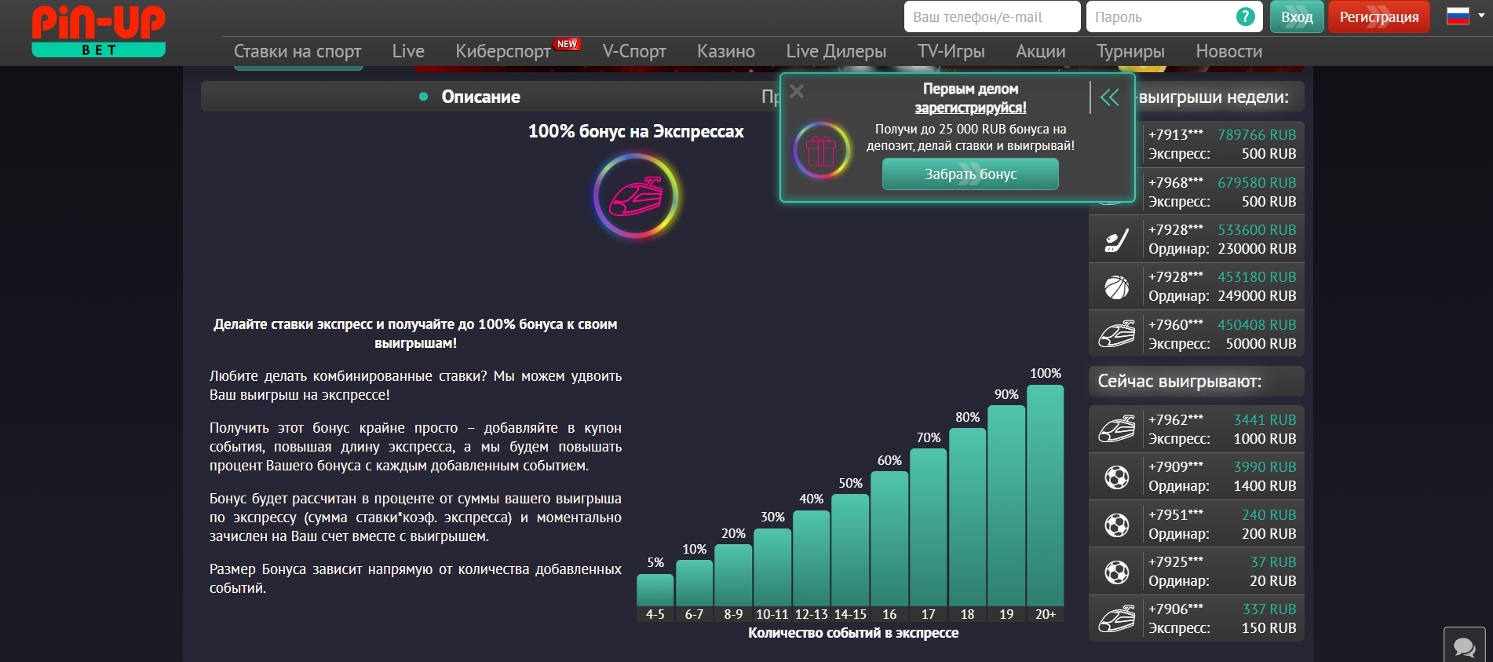
Task: Click the 30% bar for 10-11 events
Action: pyautogui.click(x=772, y=567)
